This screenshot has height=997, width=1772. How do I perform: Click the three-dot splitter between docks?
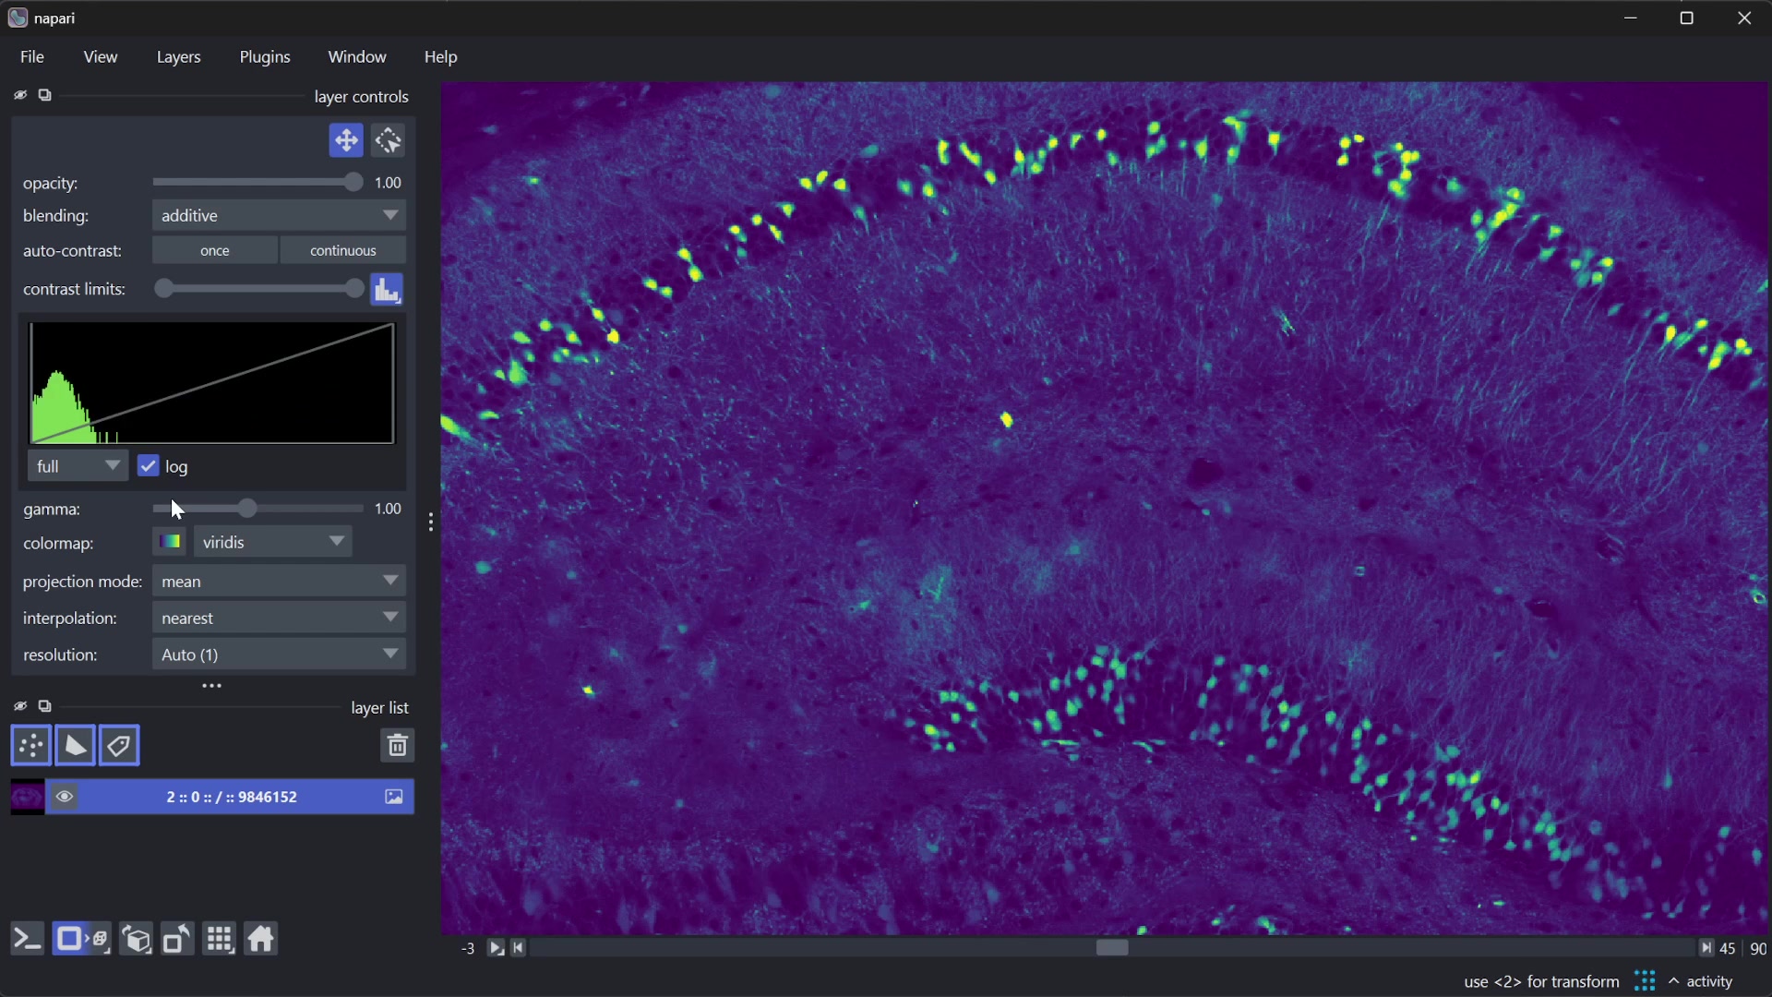[211, 686]
